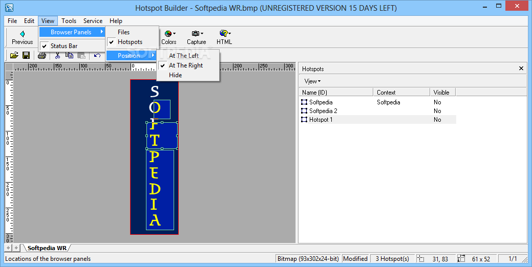Undo with the curved arrow icon
532x267 pixels.
coord(97,55)
